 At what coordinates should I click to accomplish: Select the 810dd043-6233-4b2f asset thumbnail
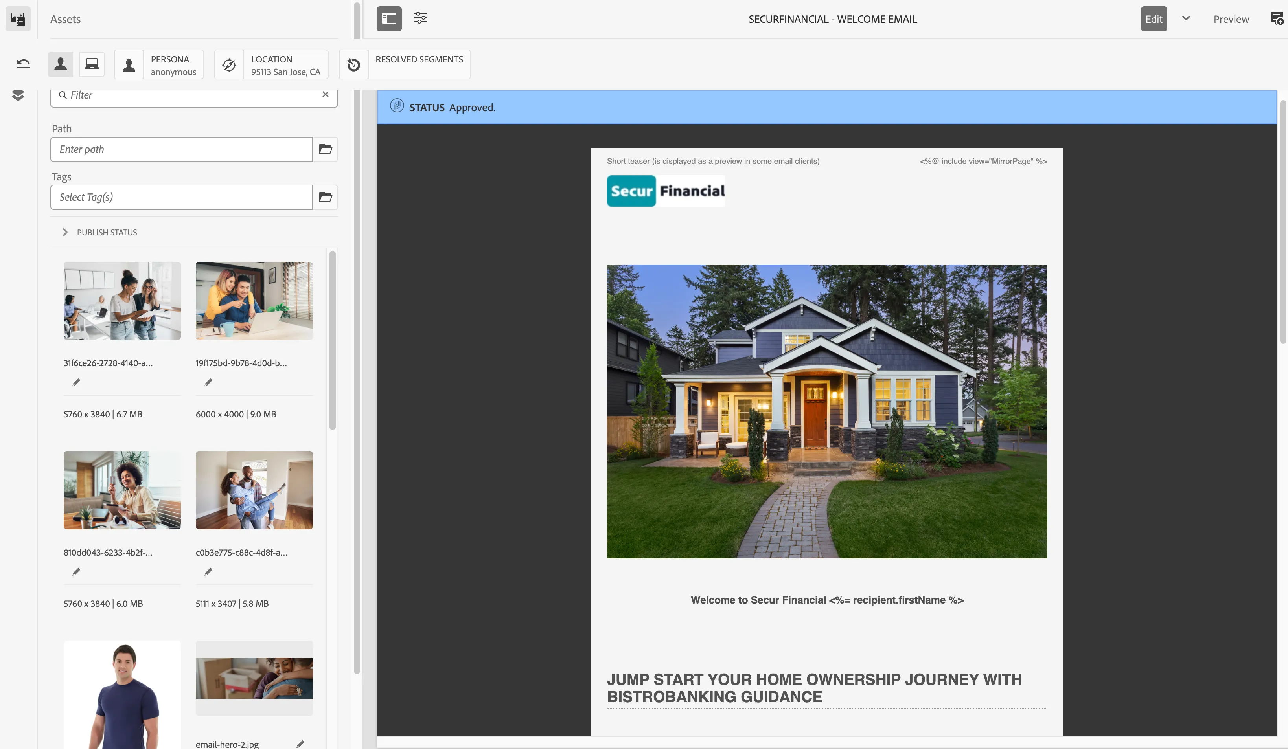click(x=122, y=490)
